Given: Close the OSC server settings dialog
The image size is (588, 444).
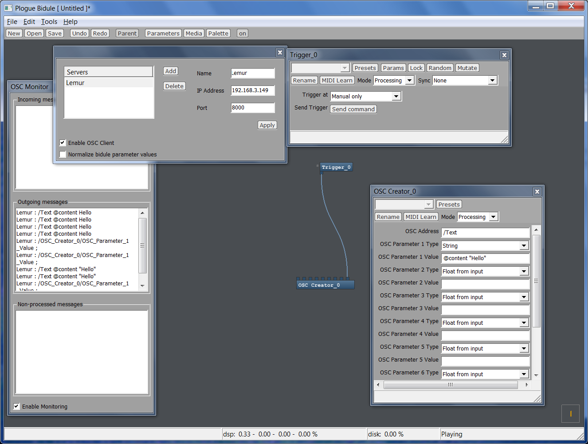Looking at the screenshot, I should 280,52.
